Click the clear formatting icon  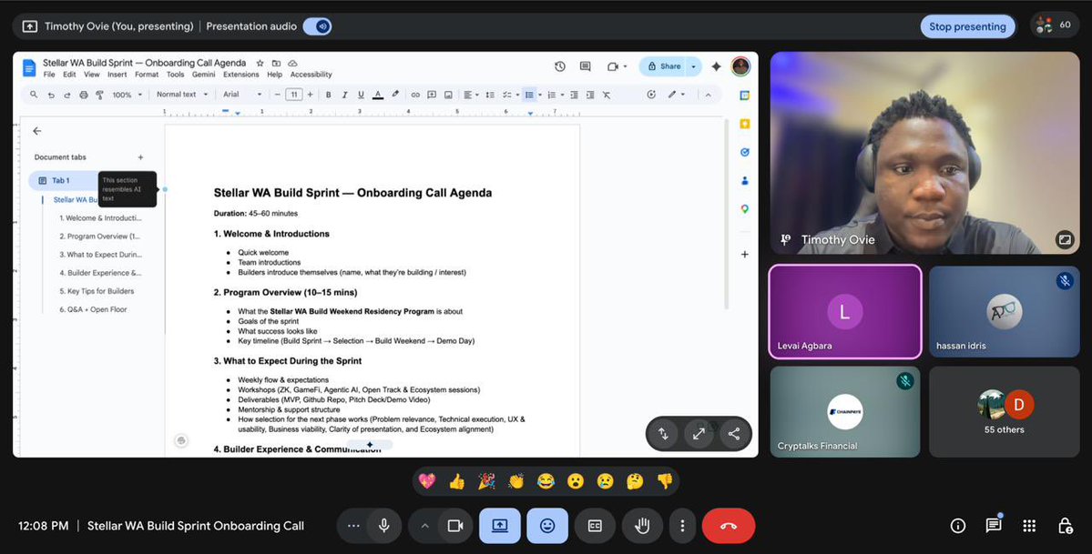(606, 95)
